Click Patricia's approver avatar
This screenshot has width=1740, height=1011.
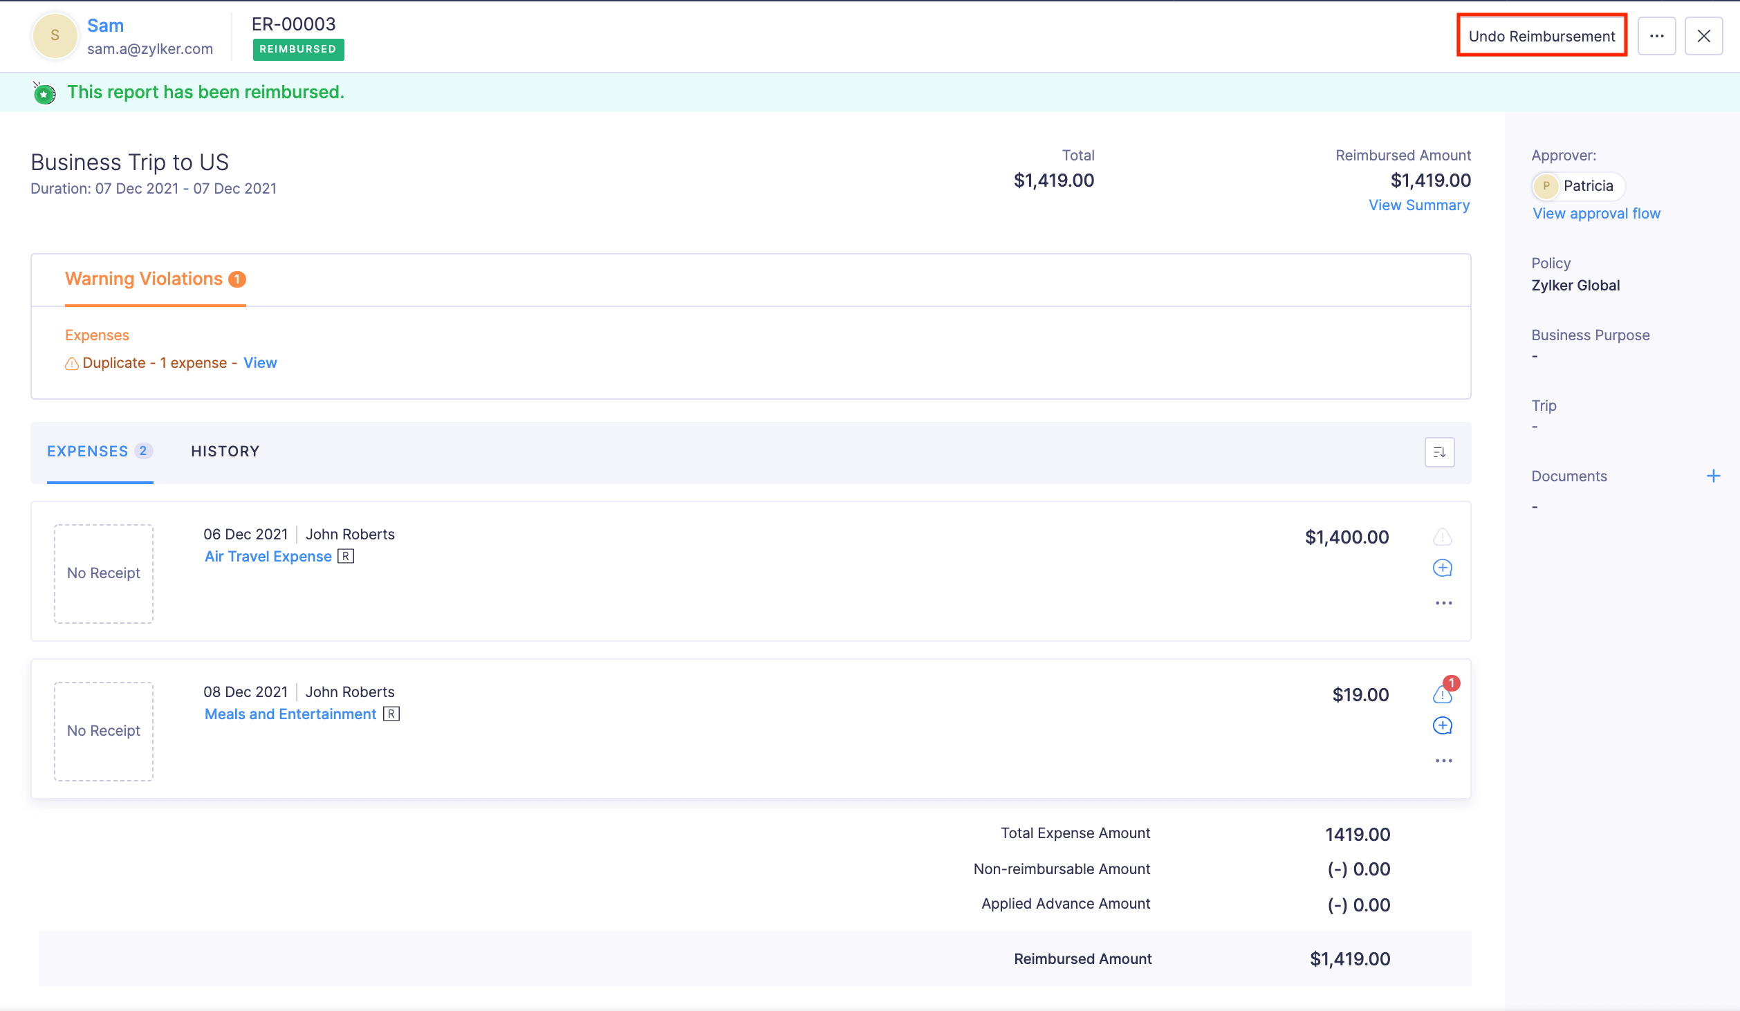click(x=1546, y=185)
